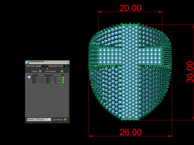The width and height of the screenshot is (194, 145).
Task: Click the gem count cell in 1.00 X 1.00 row
Action: click(x=52, y=78)
